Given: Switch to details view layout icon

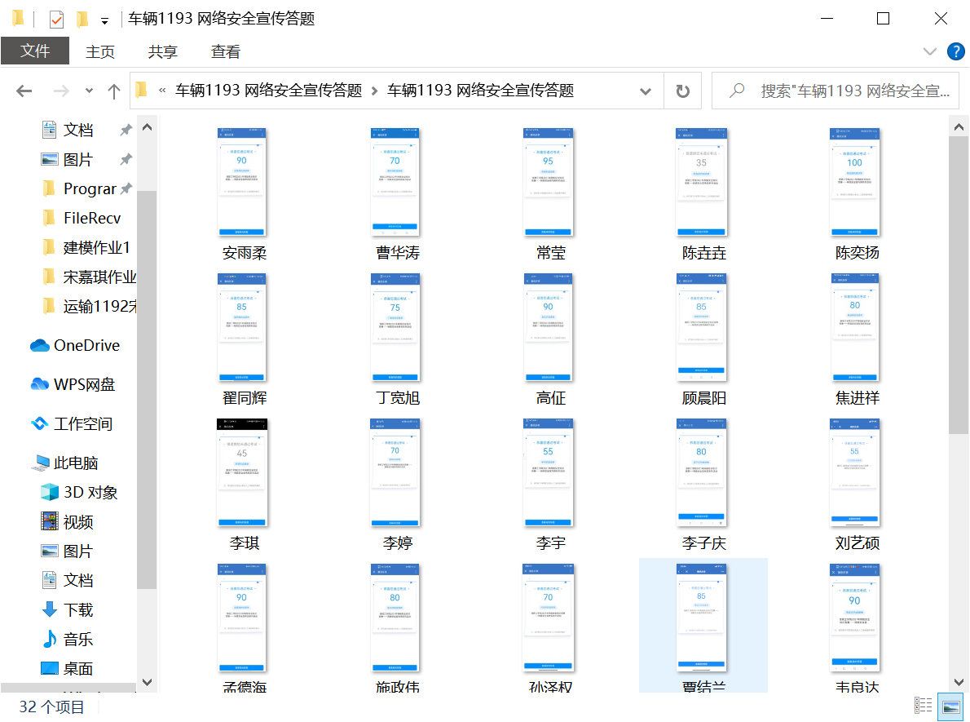Looking at the screenshot, I should [923, 706].
